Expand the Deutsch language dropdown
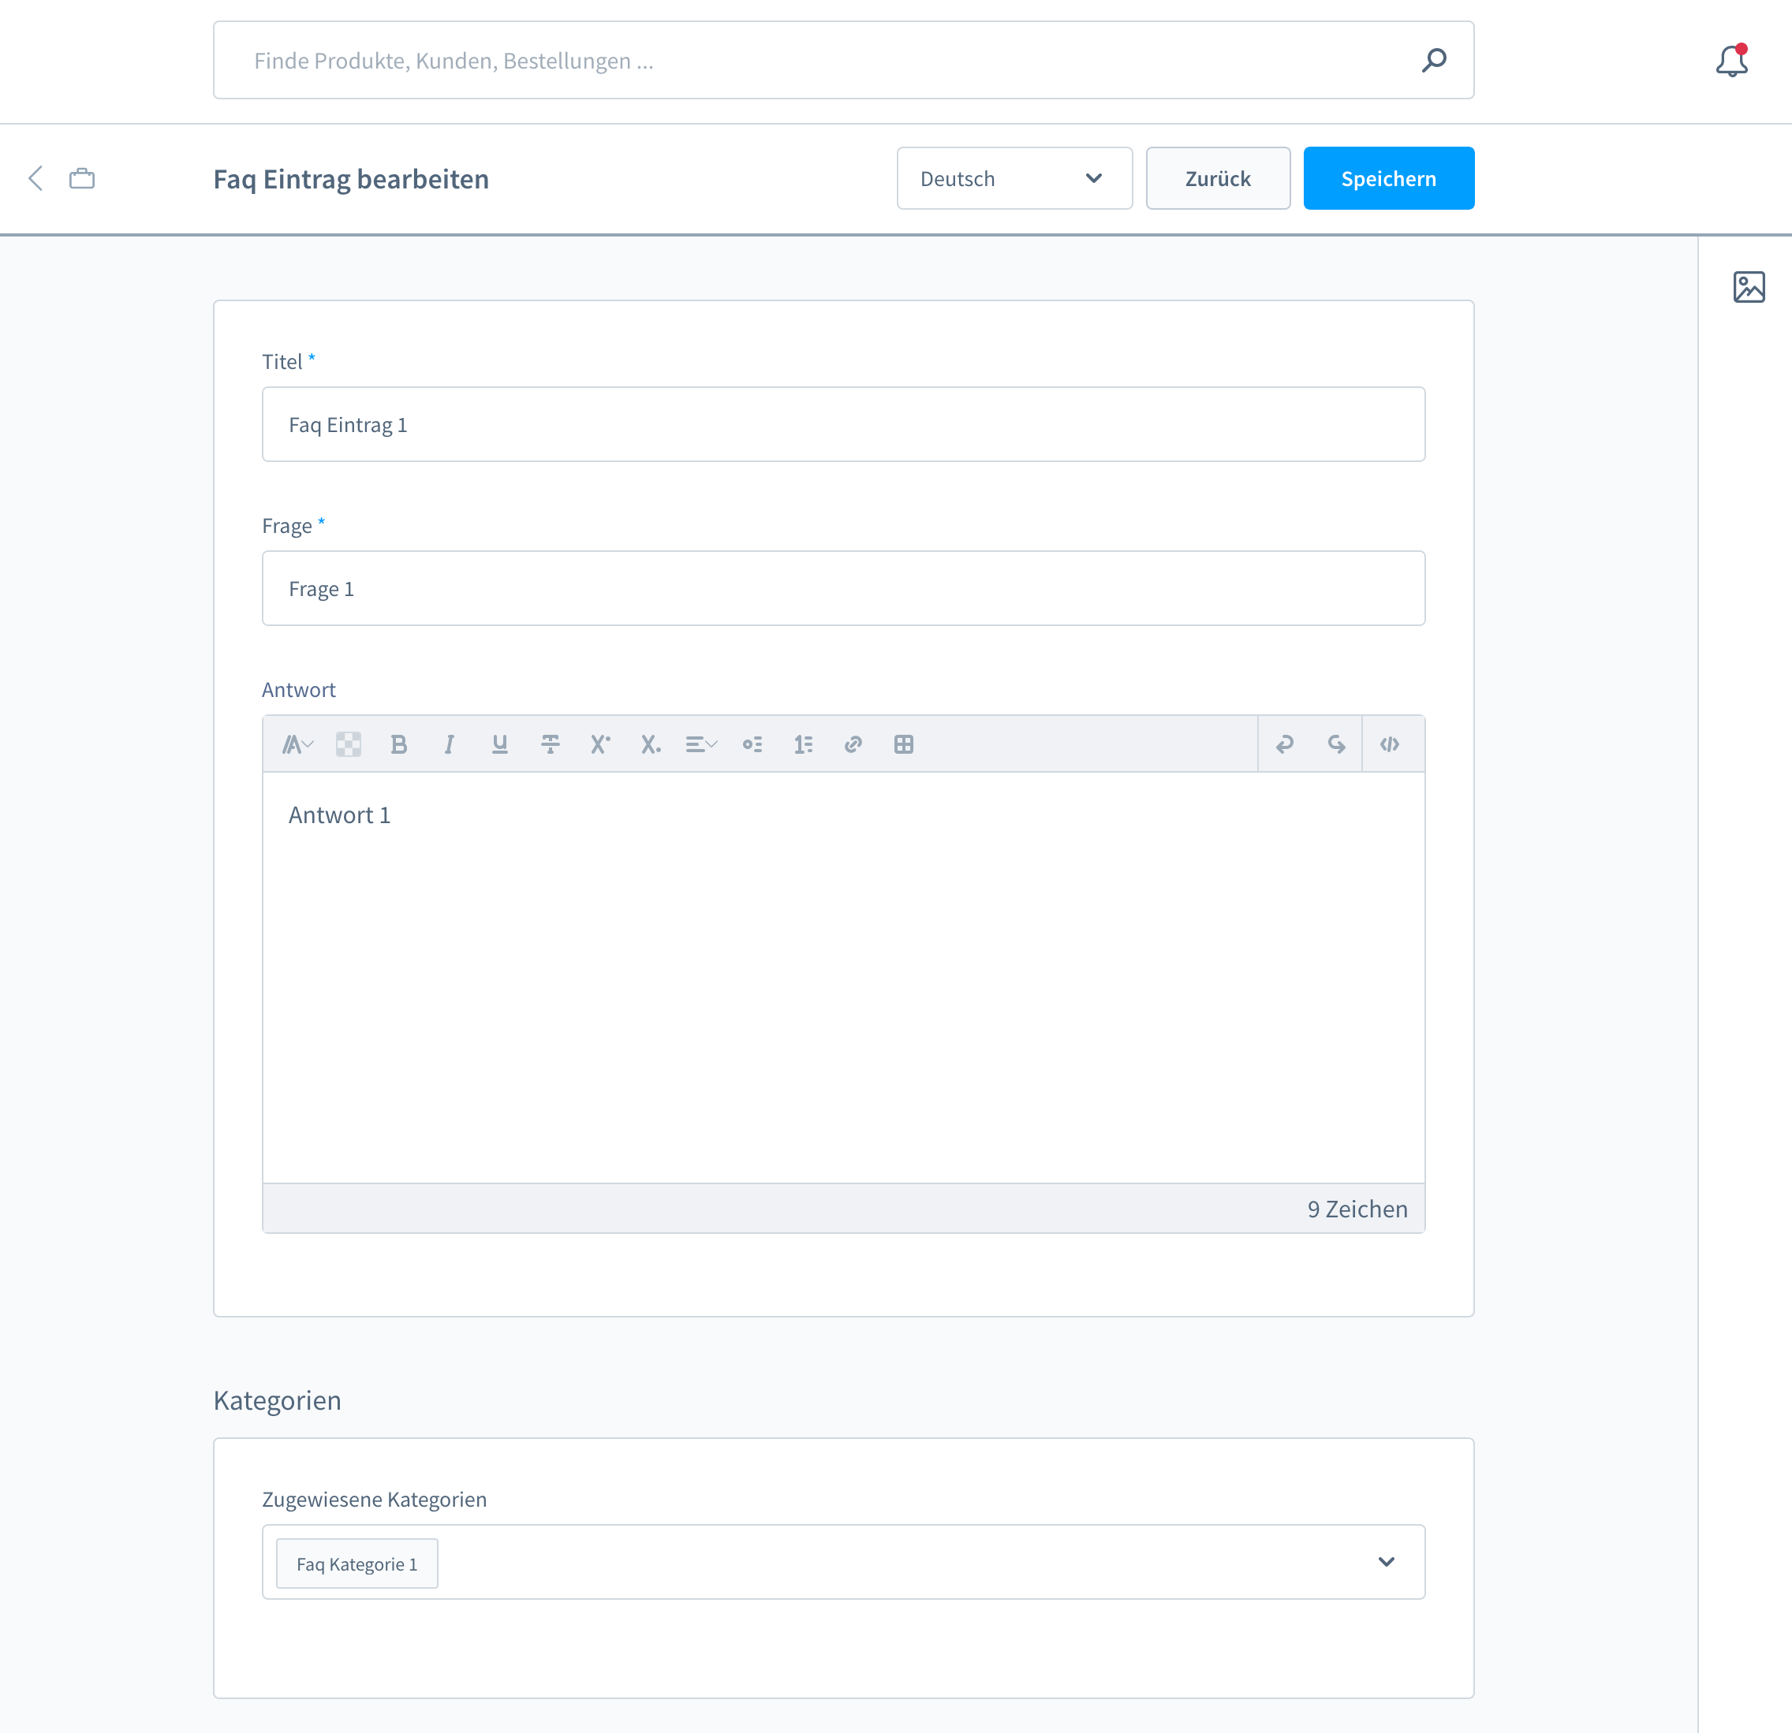Screen dimensions: 1792x1733 point(1014,177)
